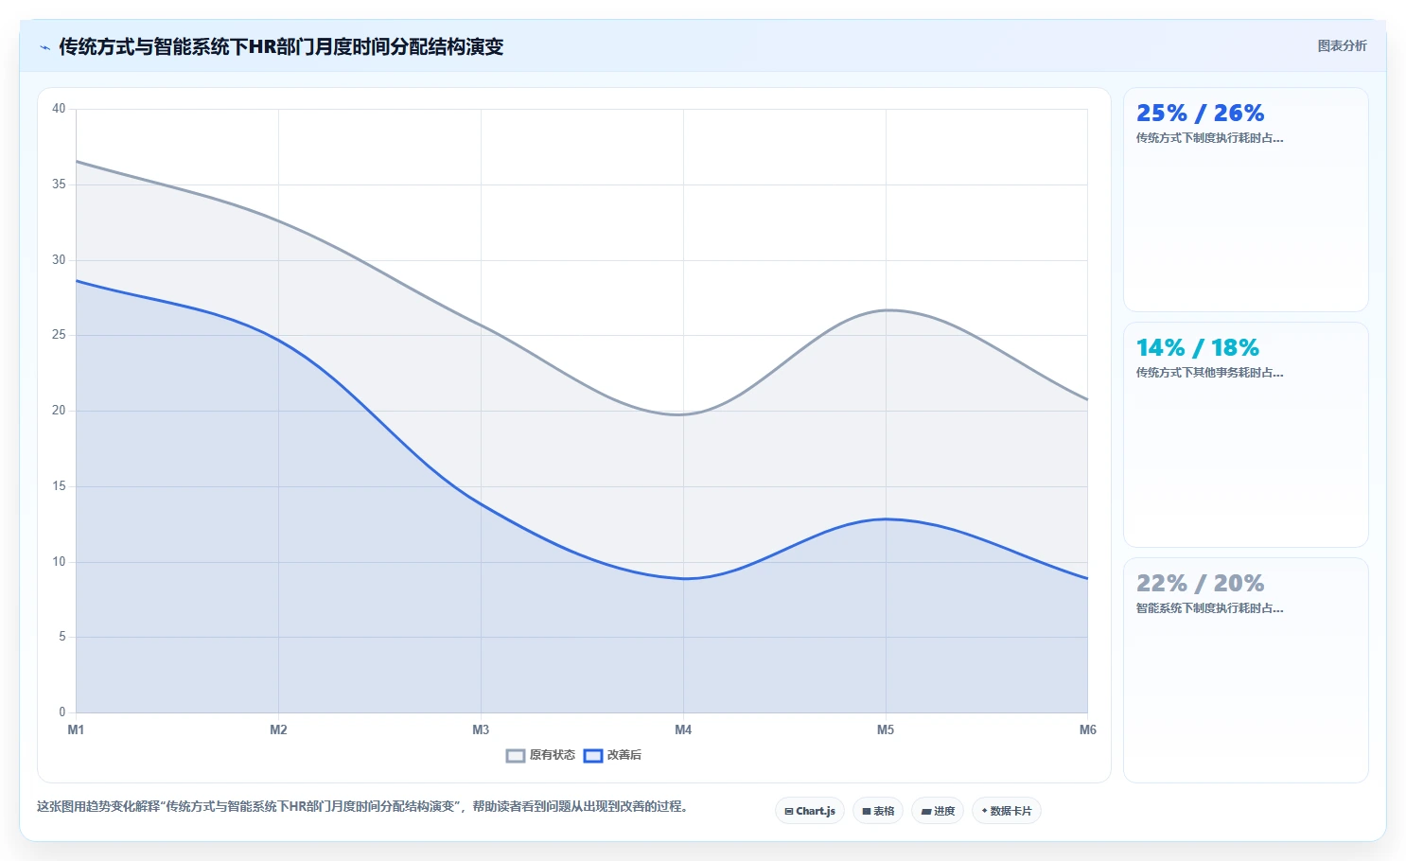Click the 30 y-axis value

click(59, 260)
